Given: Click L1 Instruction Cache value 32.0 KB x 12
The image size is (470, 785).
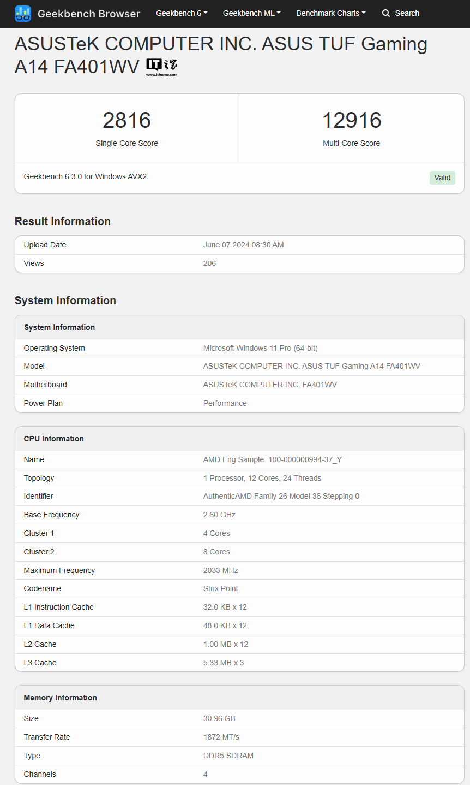Looking at the screenshot, I should (x=225, y=607).
